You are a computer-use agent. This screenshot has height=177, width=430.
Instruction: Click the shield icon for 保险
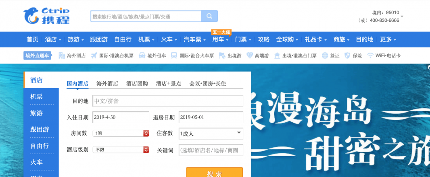(347, 56)
